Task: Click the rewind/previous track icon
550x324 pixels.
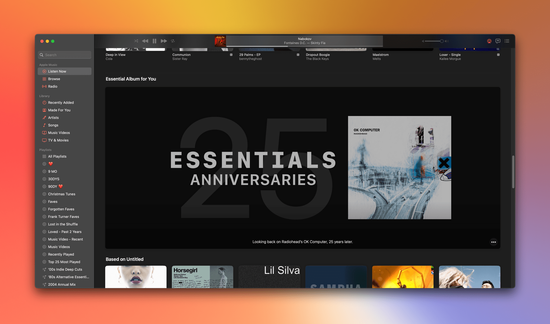Action: (x=145, y=41)
